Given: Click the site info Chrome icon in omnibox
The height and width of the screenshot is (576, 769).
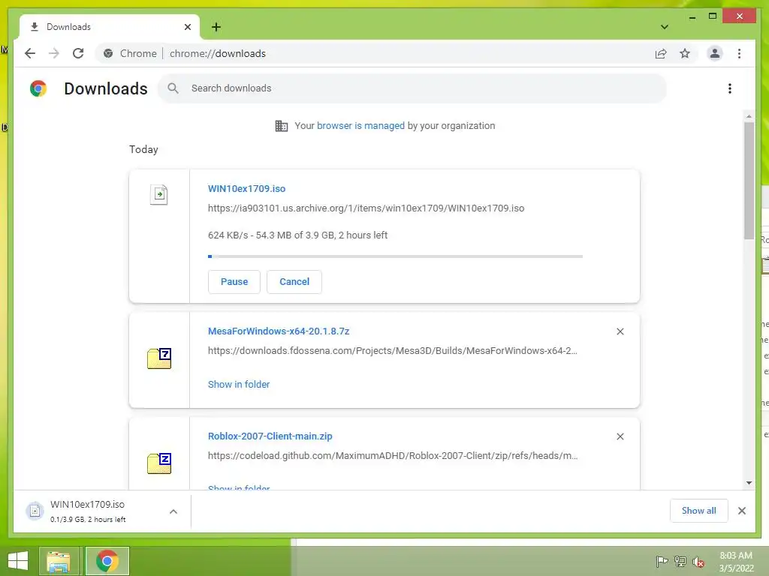Looking at the screenshot, I should [x=108, y=53].
